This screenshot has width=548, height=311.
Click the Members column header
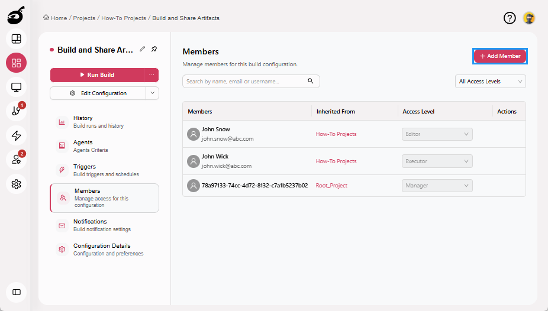(x=200, y=112)
